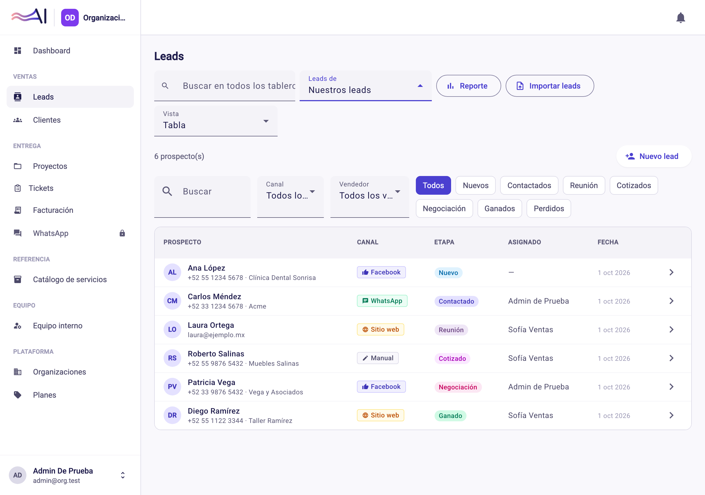
Task: Click the WhatsApp lock icon
Action: 122,233
